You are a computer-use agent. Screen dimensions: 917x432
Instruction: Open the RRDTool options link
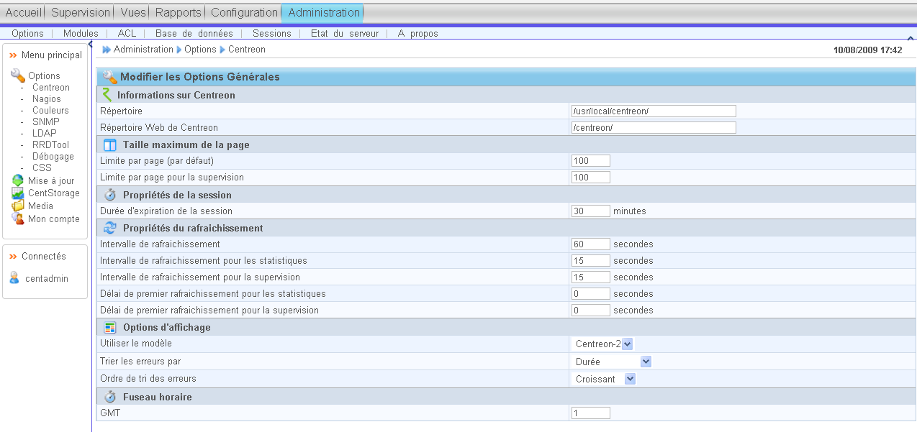(50, 145)
